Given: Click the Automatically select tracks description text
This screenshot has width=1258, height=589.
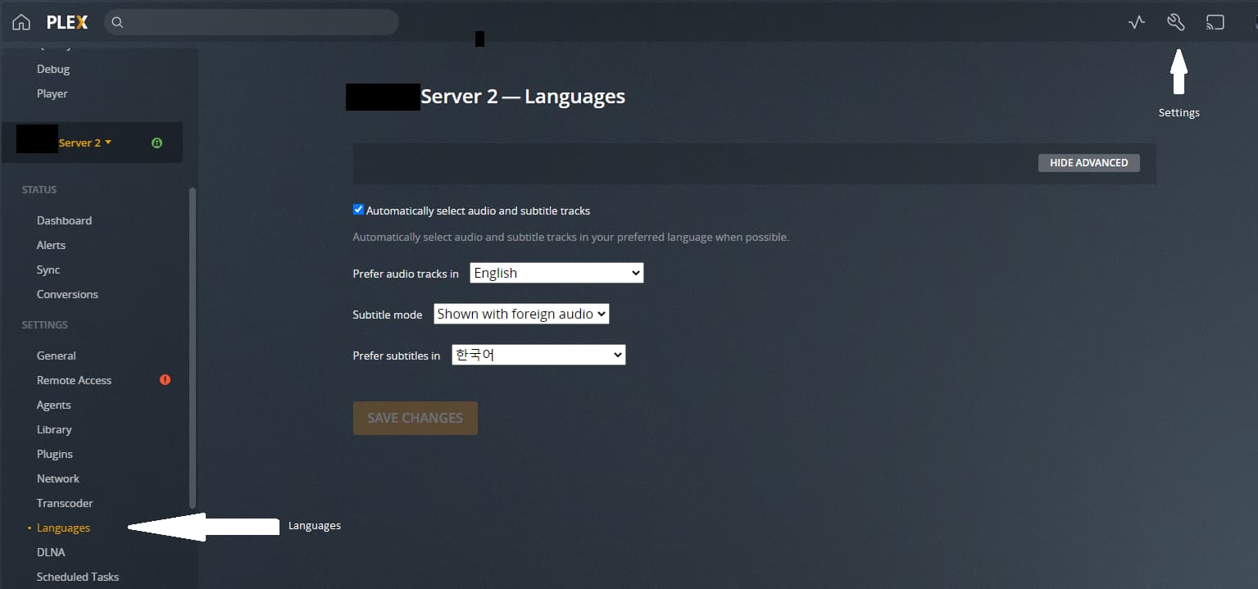Looking at the screenshot, I should pos(570,237).
